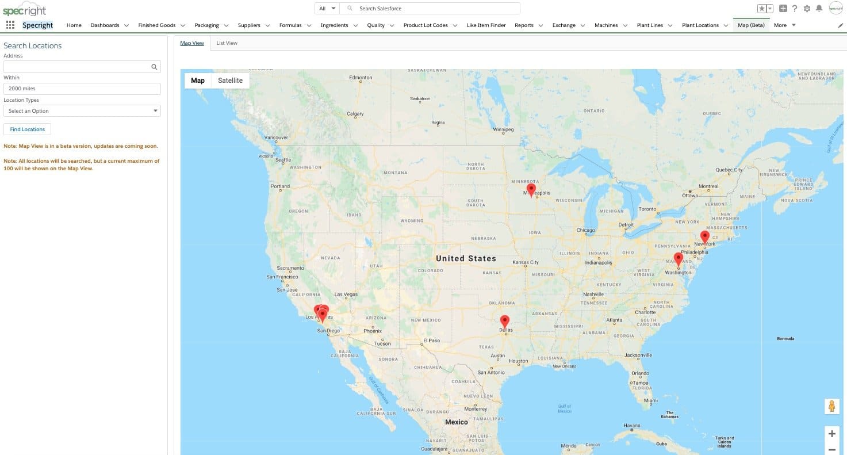This screenshot has height=455, width=847.
Task: Open the Product Lot Codes tab
Action: click(x=425, y=25)
